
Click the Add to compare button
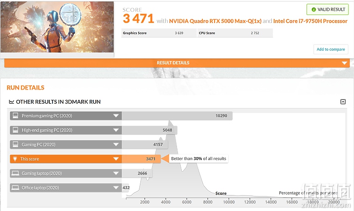[331, 49]
